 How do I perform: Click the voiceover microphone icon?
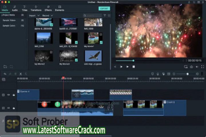coord(158,74)
